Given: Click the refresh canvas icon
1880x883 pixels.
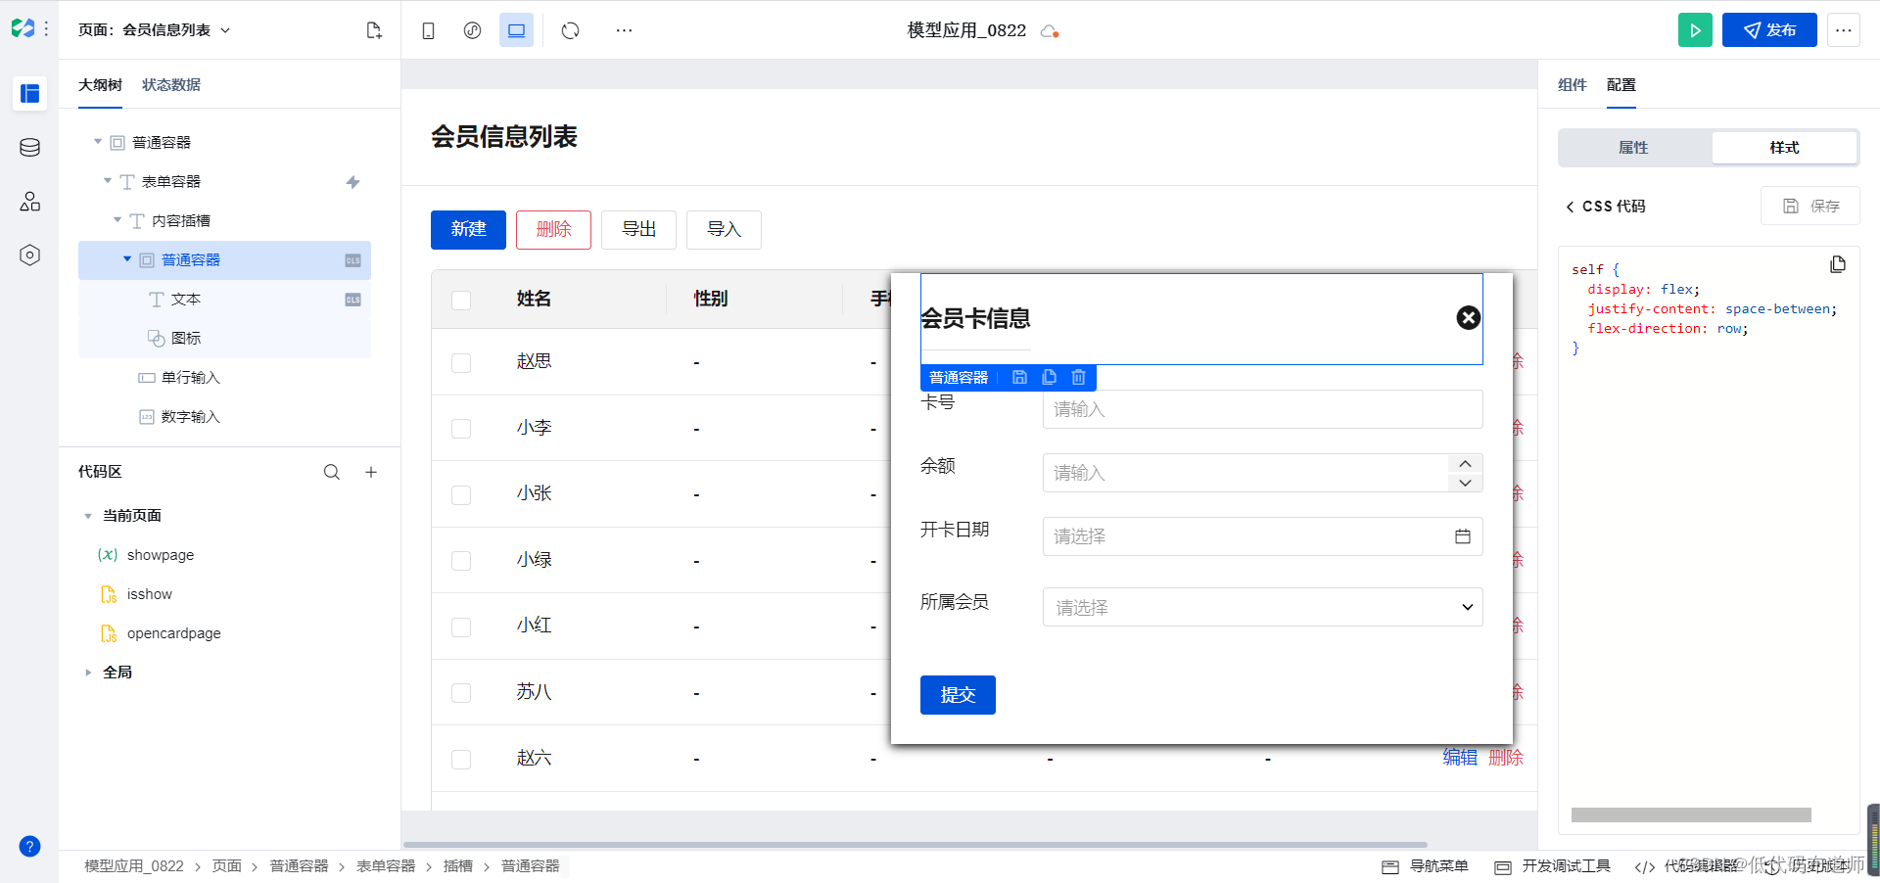Looking at the screenshot, I should [571, 30].
